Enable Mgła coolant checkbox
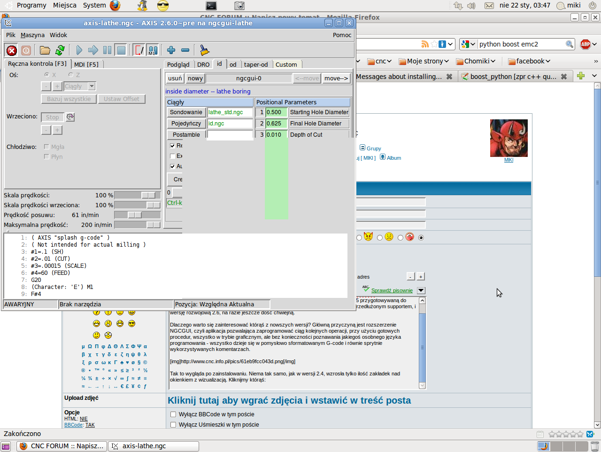 [46, 147]
